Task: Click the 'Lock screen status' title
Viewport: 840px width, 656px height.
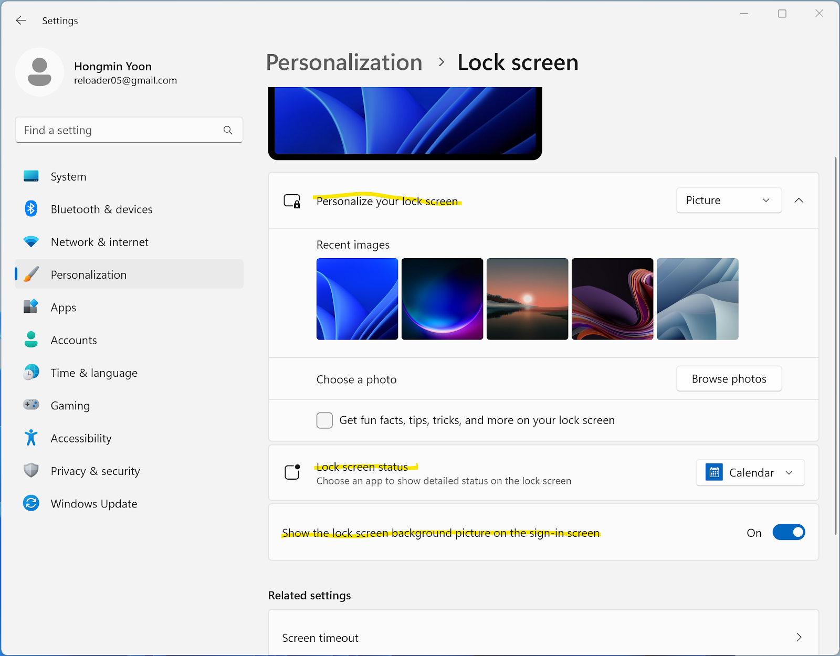Action: (362, 467)
